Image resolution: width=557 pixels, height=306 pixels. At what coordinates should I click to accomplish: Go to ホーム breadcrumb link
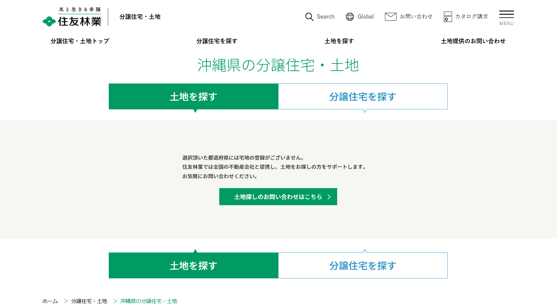coord(50,301)
